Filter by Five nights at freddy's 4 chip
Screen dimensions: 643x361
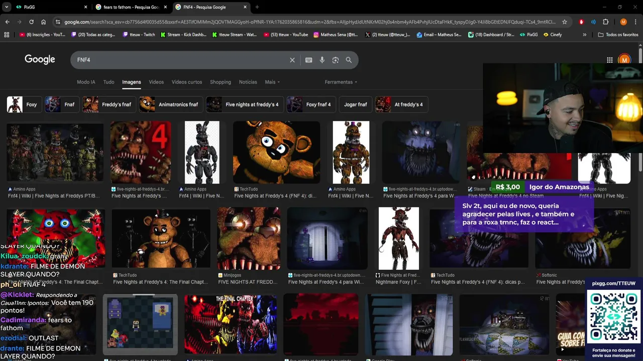tap(245, 105)
